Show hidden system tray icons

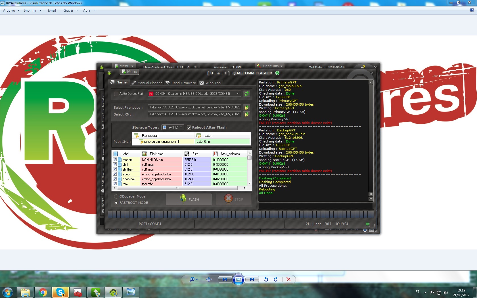425,292
